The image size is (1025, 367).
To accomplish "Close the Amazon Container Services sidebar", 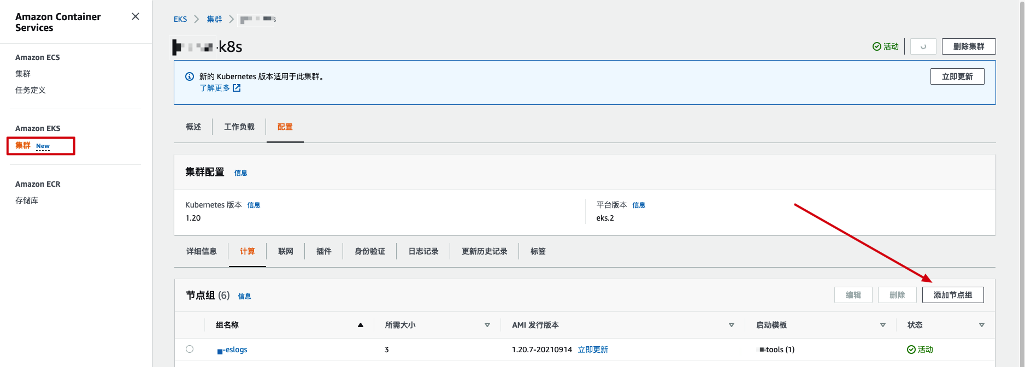I will pyautogui.click(x=136, y=16).
